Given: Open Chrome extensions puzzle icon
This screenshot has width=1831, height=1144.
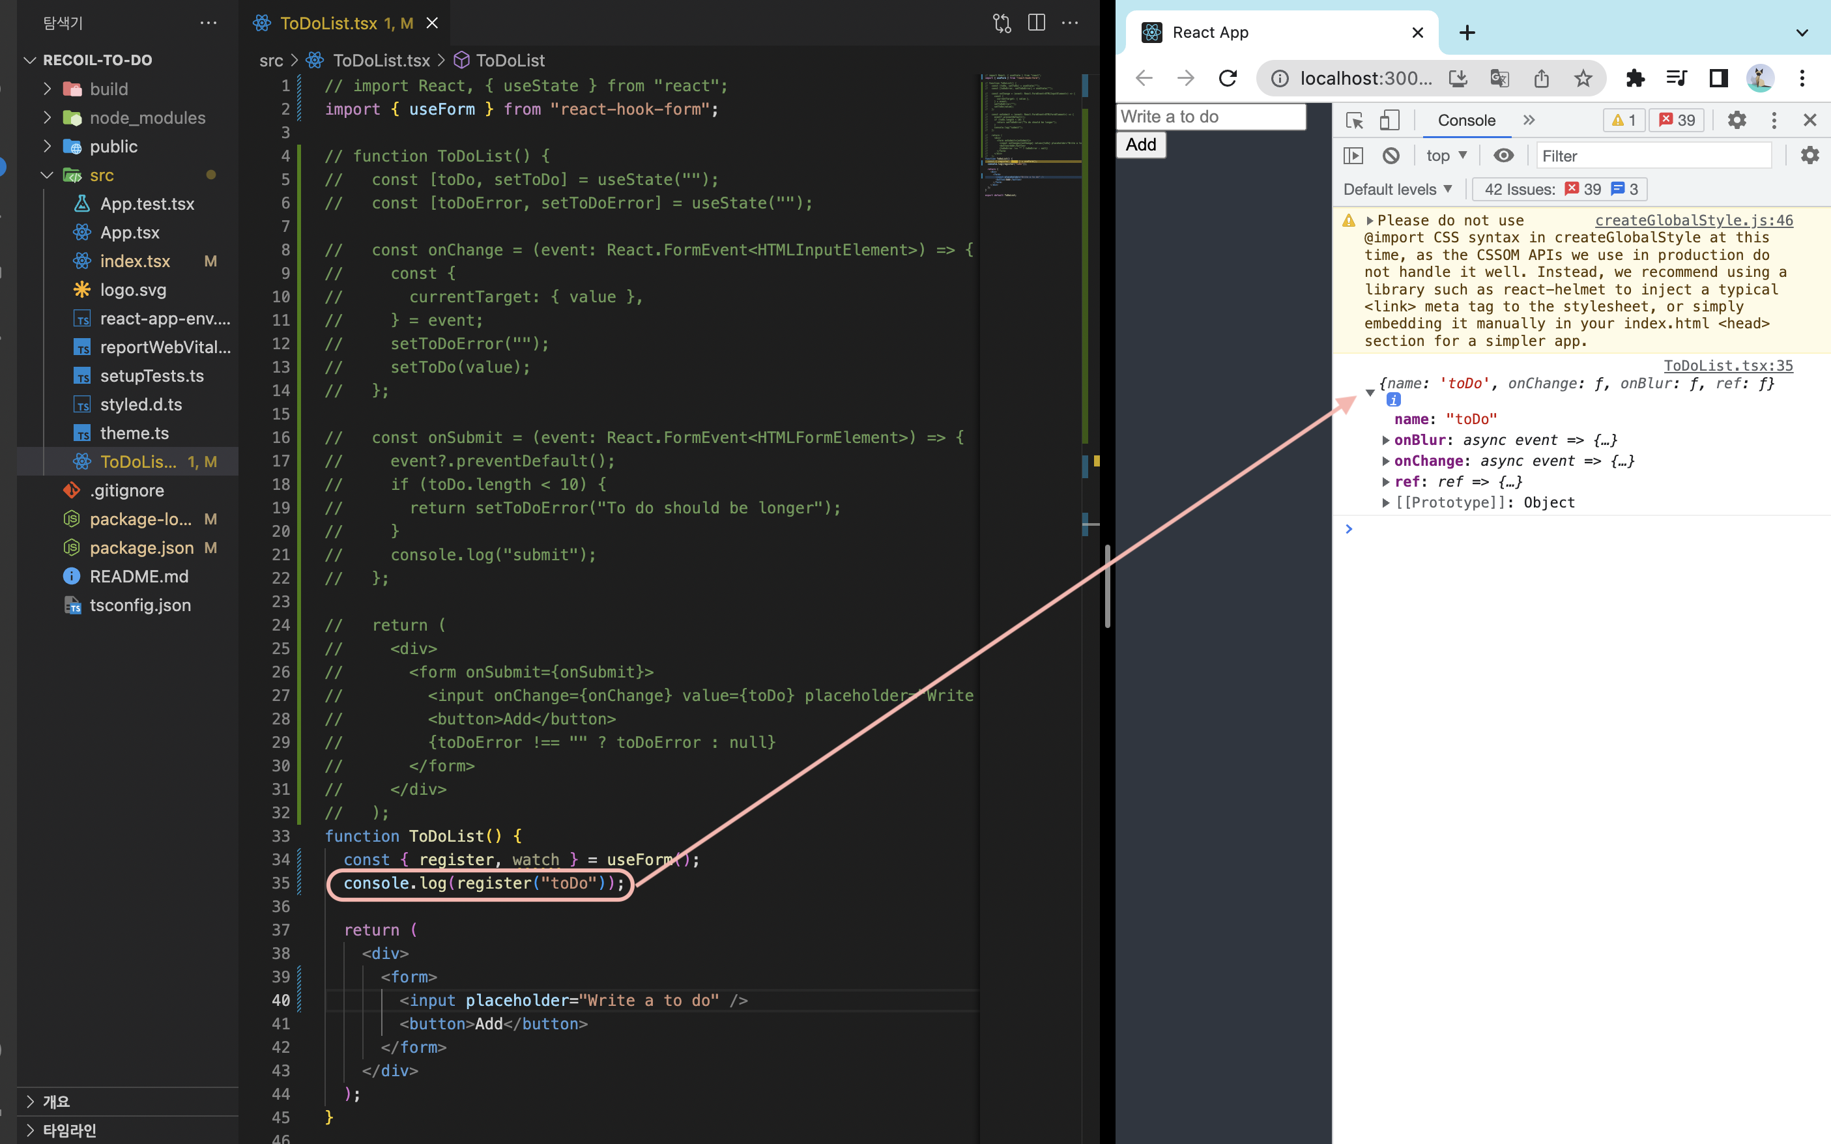Looking at the screenshot, I should (1634, 78).
